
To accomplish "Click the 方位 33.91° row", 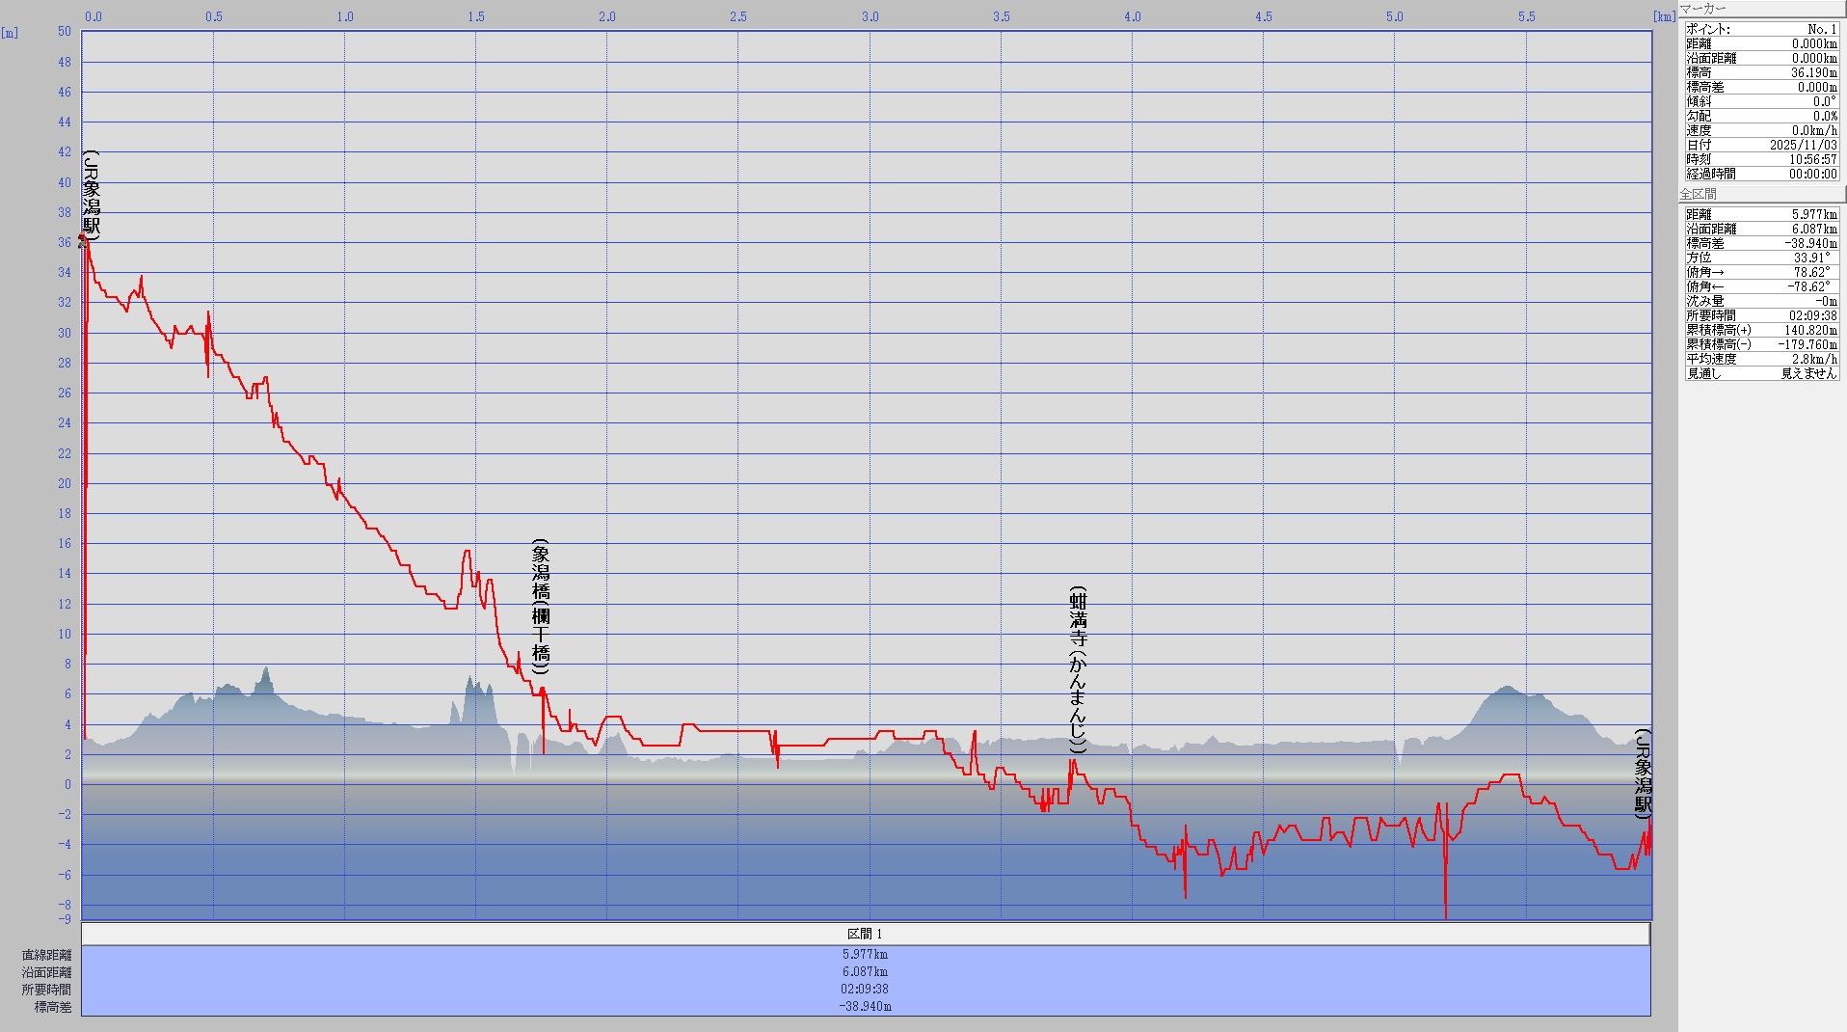I will [x=1760, y=258].
